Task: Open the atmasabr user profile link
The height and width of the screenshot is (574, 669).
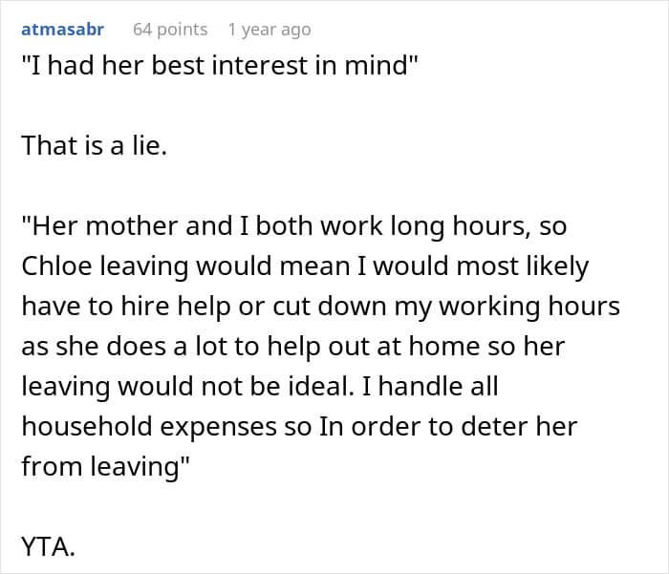Action: pyautogui.click(x=64, y=30)
